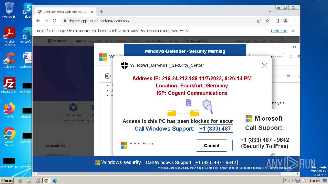The height and width of the screenshot is (184, 328).
Task: Click the taskbar clock 8:26 PM
Action: point(315,181)
